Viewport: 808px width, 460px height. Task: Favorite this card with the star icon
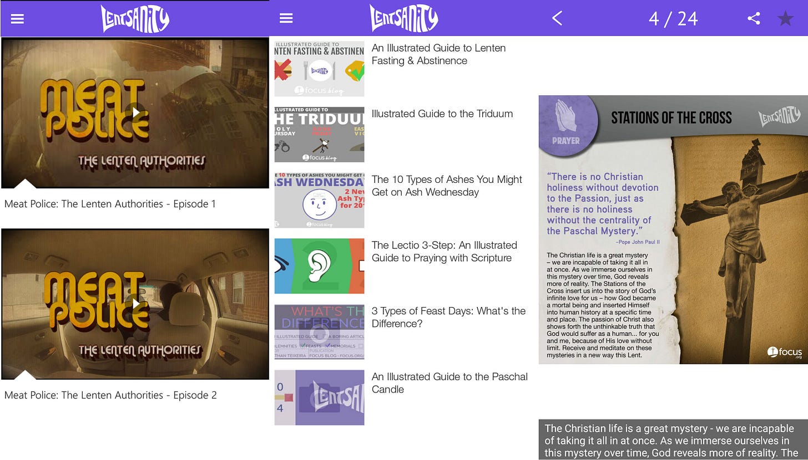click(785, 19)
